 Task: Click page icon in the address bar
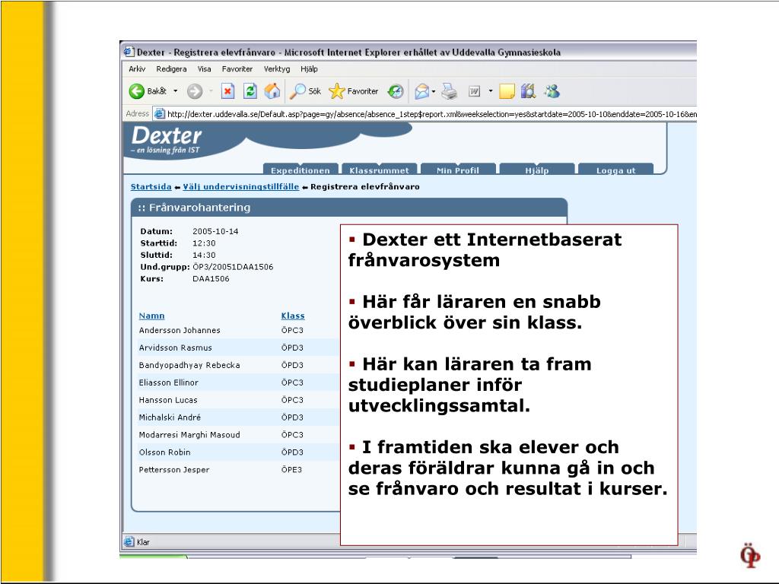click(159, 114)
